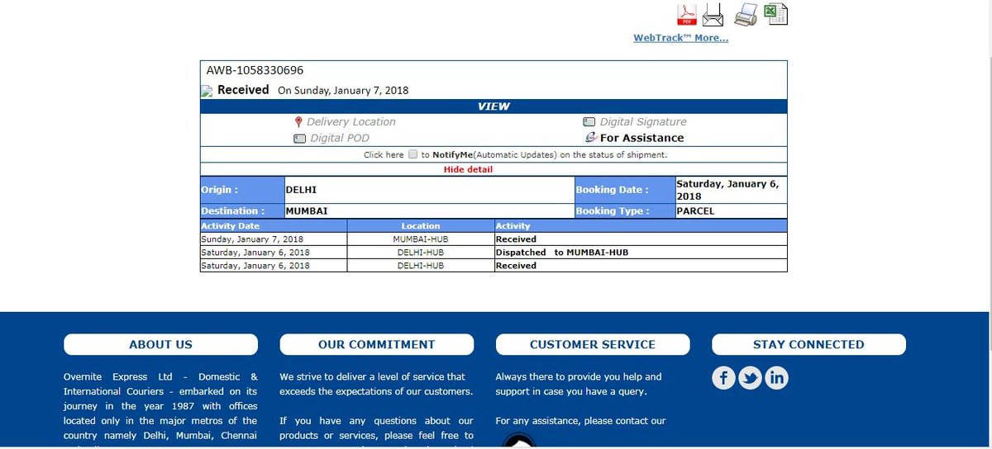The width and height of the screenshot is (992, 449).
Task: Click the Location column header
Action: coord(421,225)
